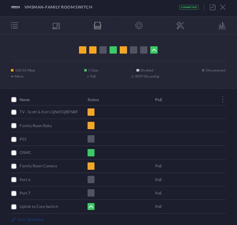Open the Family Room Camera port row
The image size is (237, 225).
pyautogui.click(x=118, y=166)
